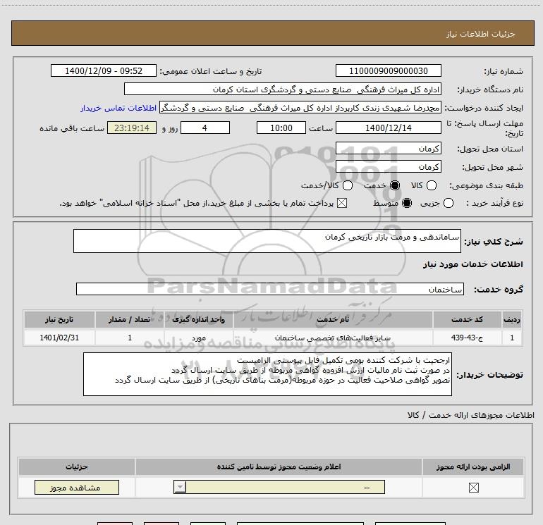Click the date cell 1401/02/31
The width and height of the screenshot is (543, 525).
[59, 338]
